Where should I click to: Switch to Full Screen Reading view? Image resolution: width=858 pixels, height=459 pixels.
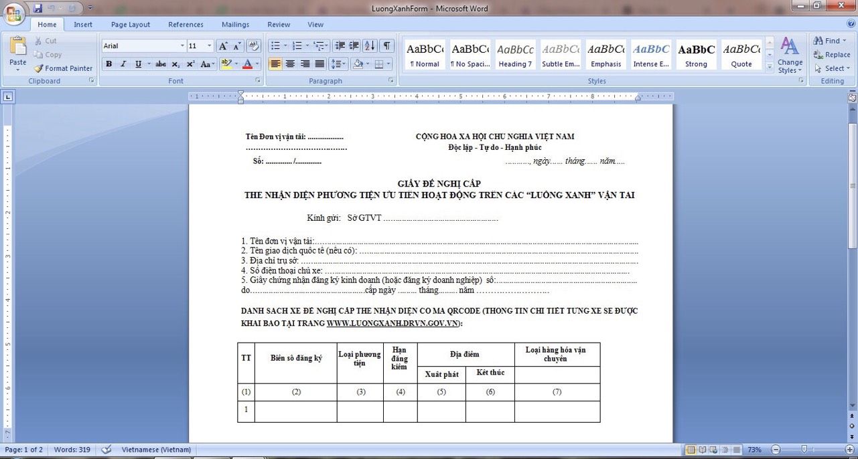[x=702, y=450]
